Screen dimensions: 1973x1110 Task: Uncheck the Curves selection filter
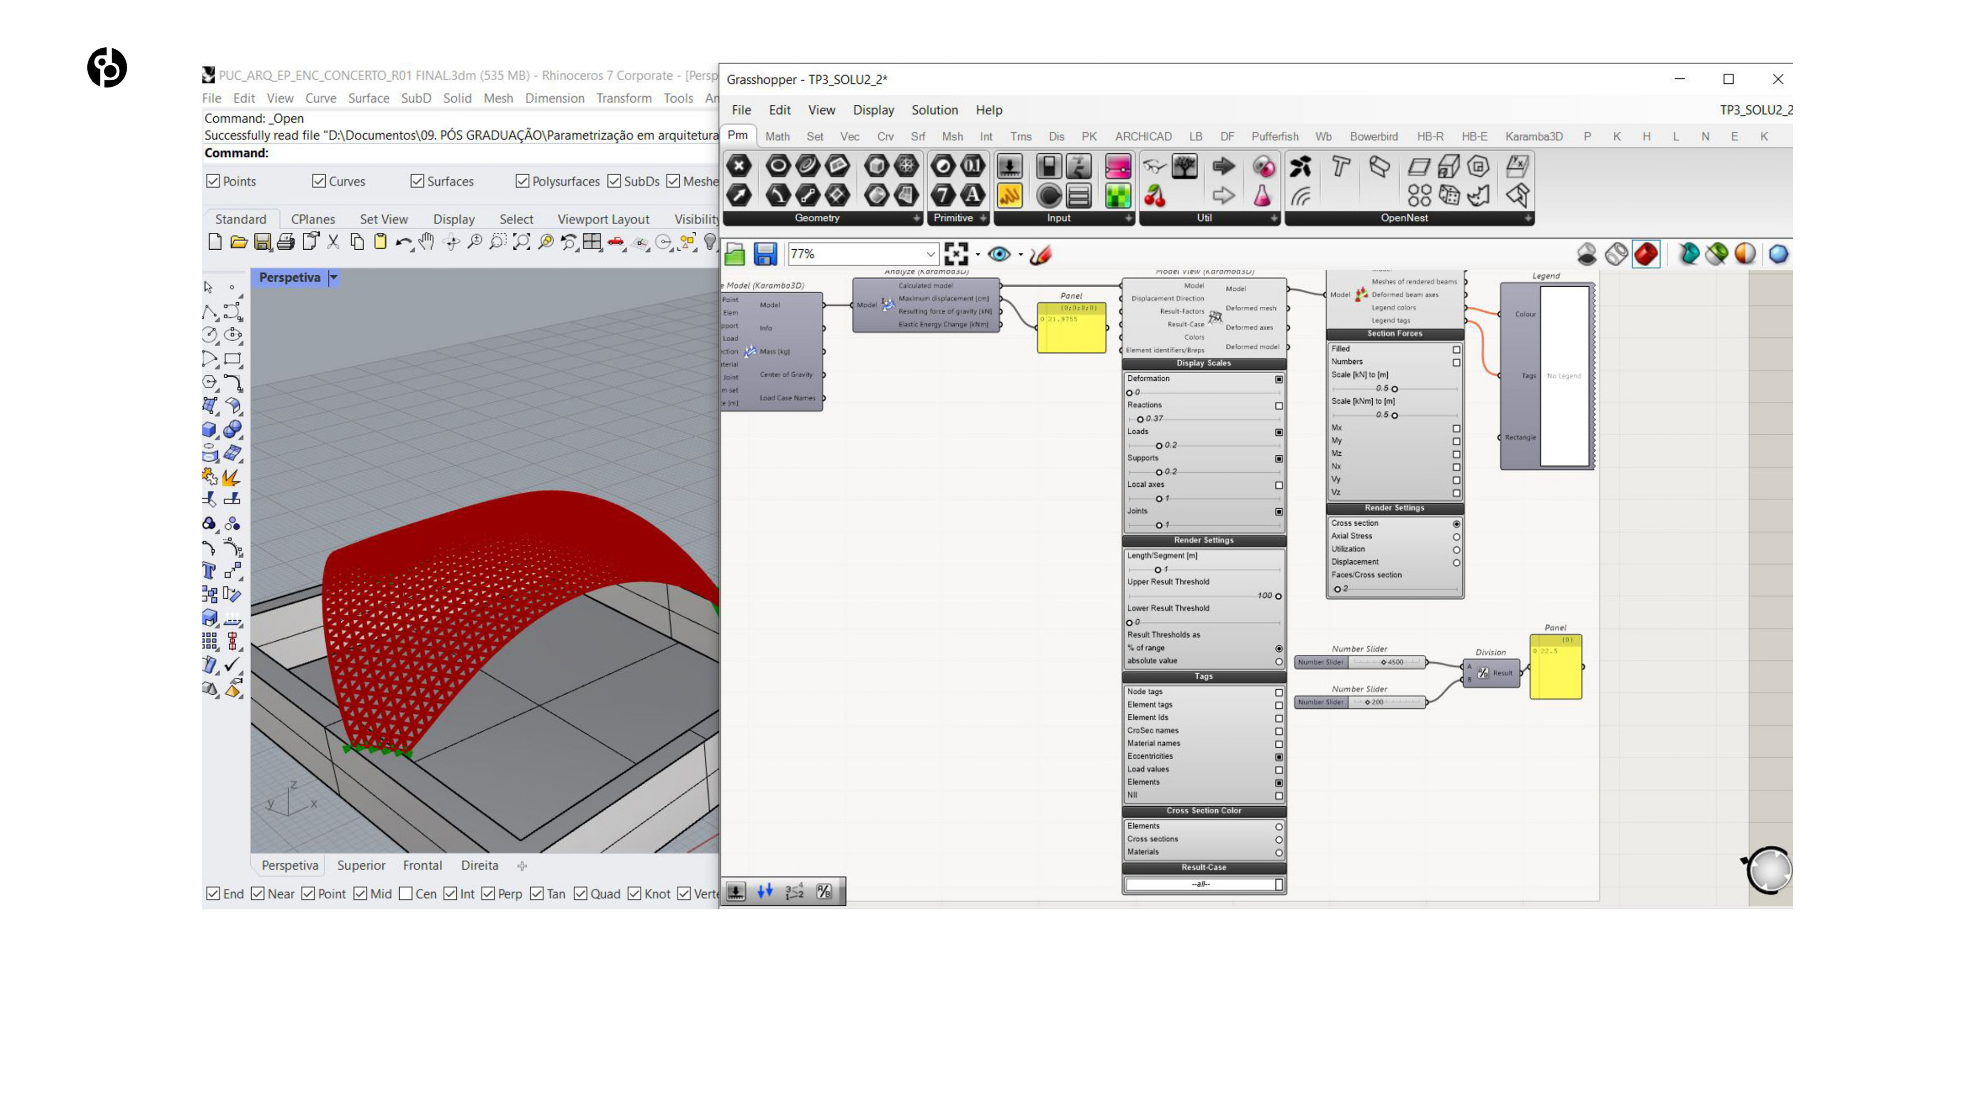(x=320, y=181)
